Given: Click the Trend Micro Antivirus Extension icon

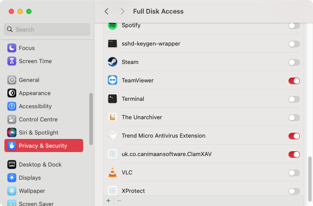Looking at the screenshot, I should pyautogui.click(x=113, y=135).
